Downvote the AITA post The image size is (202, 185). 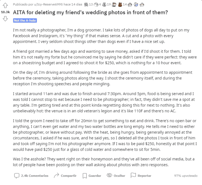tap(5, 19)
